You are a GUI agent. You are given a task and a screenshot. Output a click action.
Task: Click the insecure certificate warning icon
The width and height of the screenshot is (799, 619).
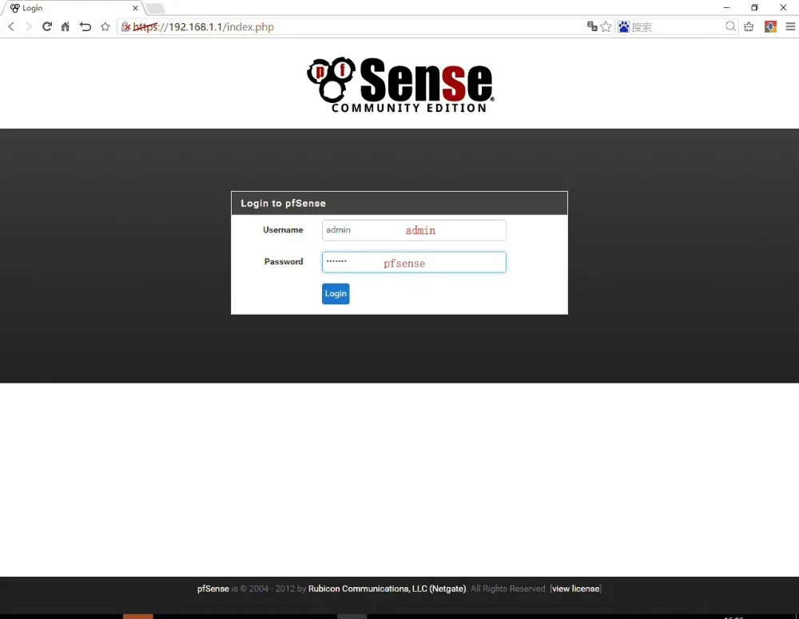[x=125, y=26]
